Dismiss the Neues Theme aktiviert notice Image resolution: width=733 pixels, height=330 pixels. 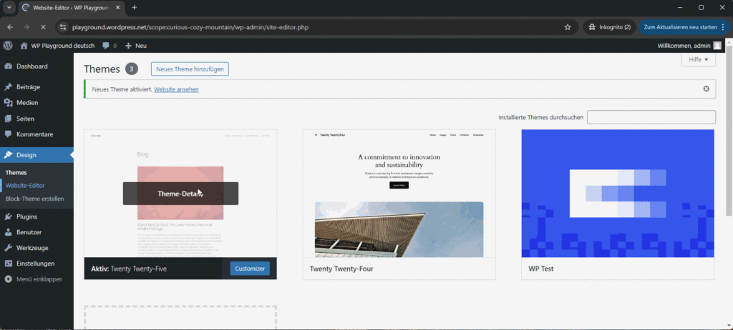(706, 89)
